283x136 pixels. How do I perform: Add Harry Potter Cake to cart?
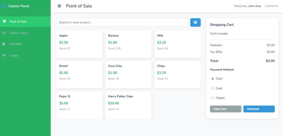pyautogui.click(x=128, y=105)
